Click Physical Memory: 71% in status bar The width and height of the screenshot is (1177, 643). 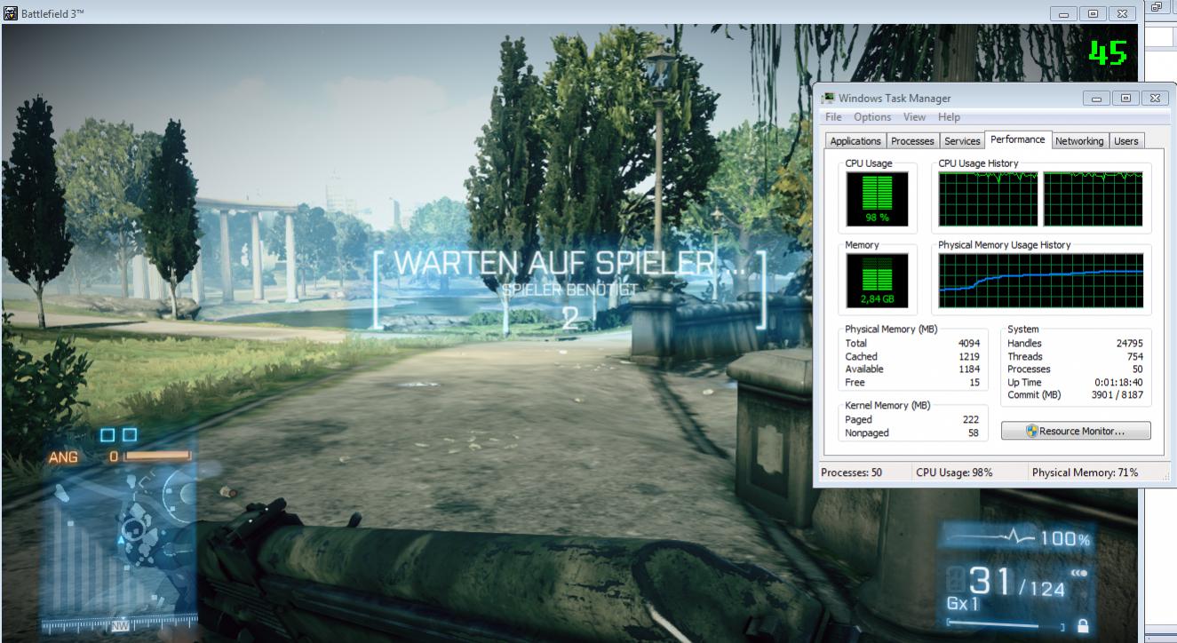click(x=1085, y=472)
